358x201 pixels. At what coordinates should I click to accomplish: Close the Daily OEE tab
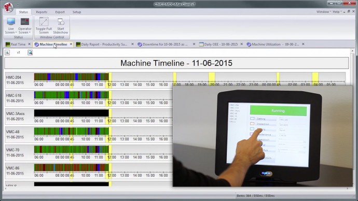[242, 44]
